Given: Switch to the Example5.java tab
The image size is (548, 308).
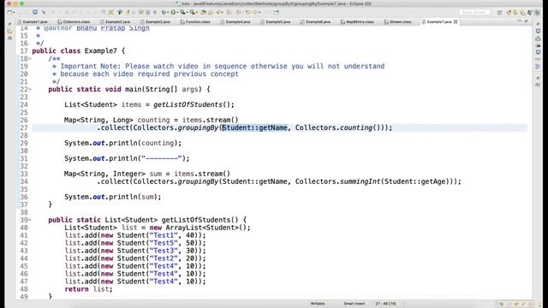Looking at the screenshot, I should 276,21.
